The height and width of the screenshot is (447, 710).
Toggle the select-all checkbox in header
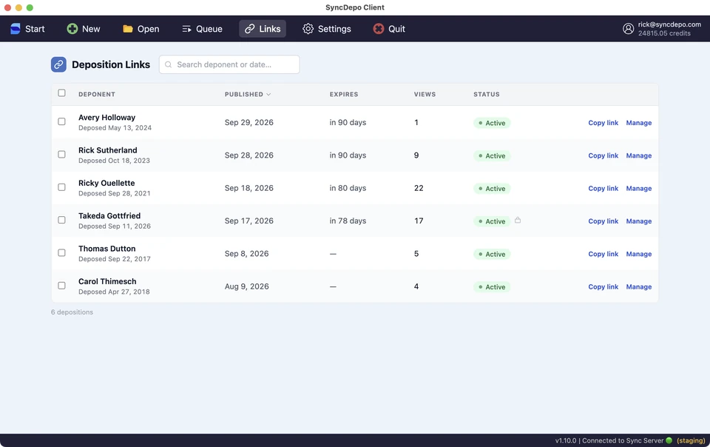tap(61, 93)
